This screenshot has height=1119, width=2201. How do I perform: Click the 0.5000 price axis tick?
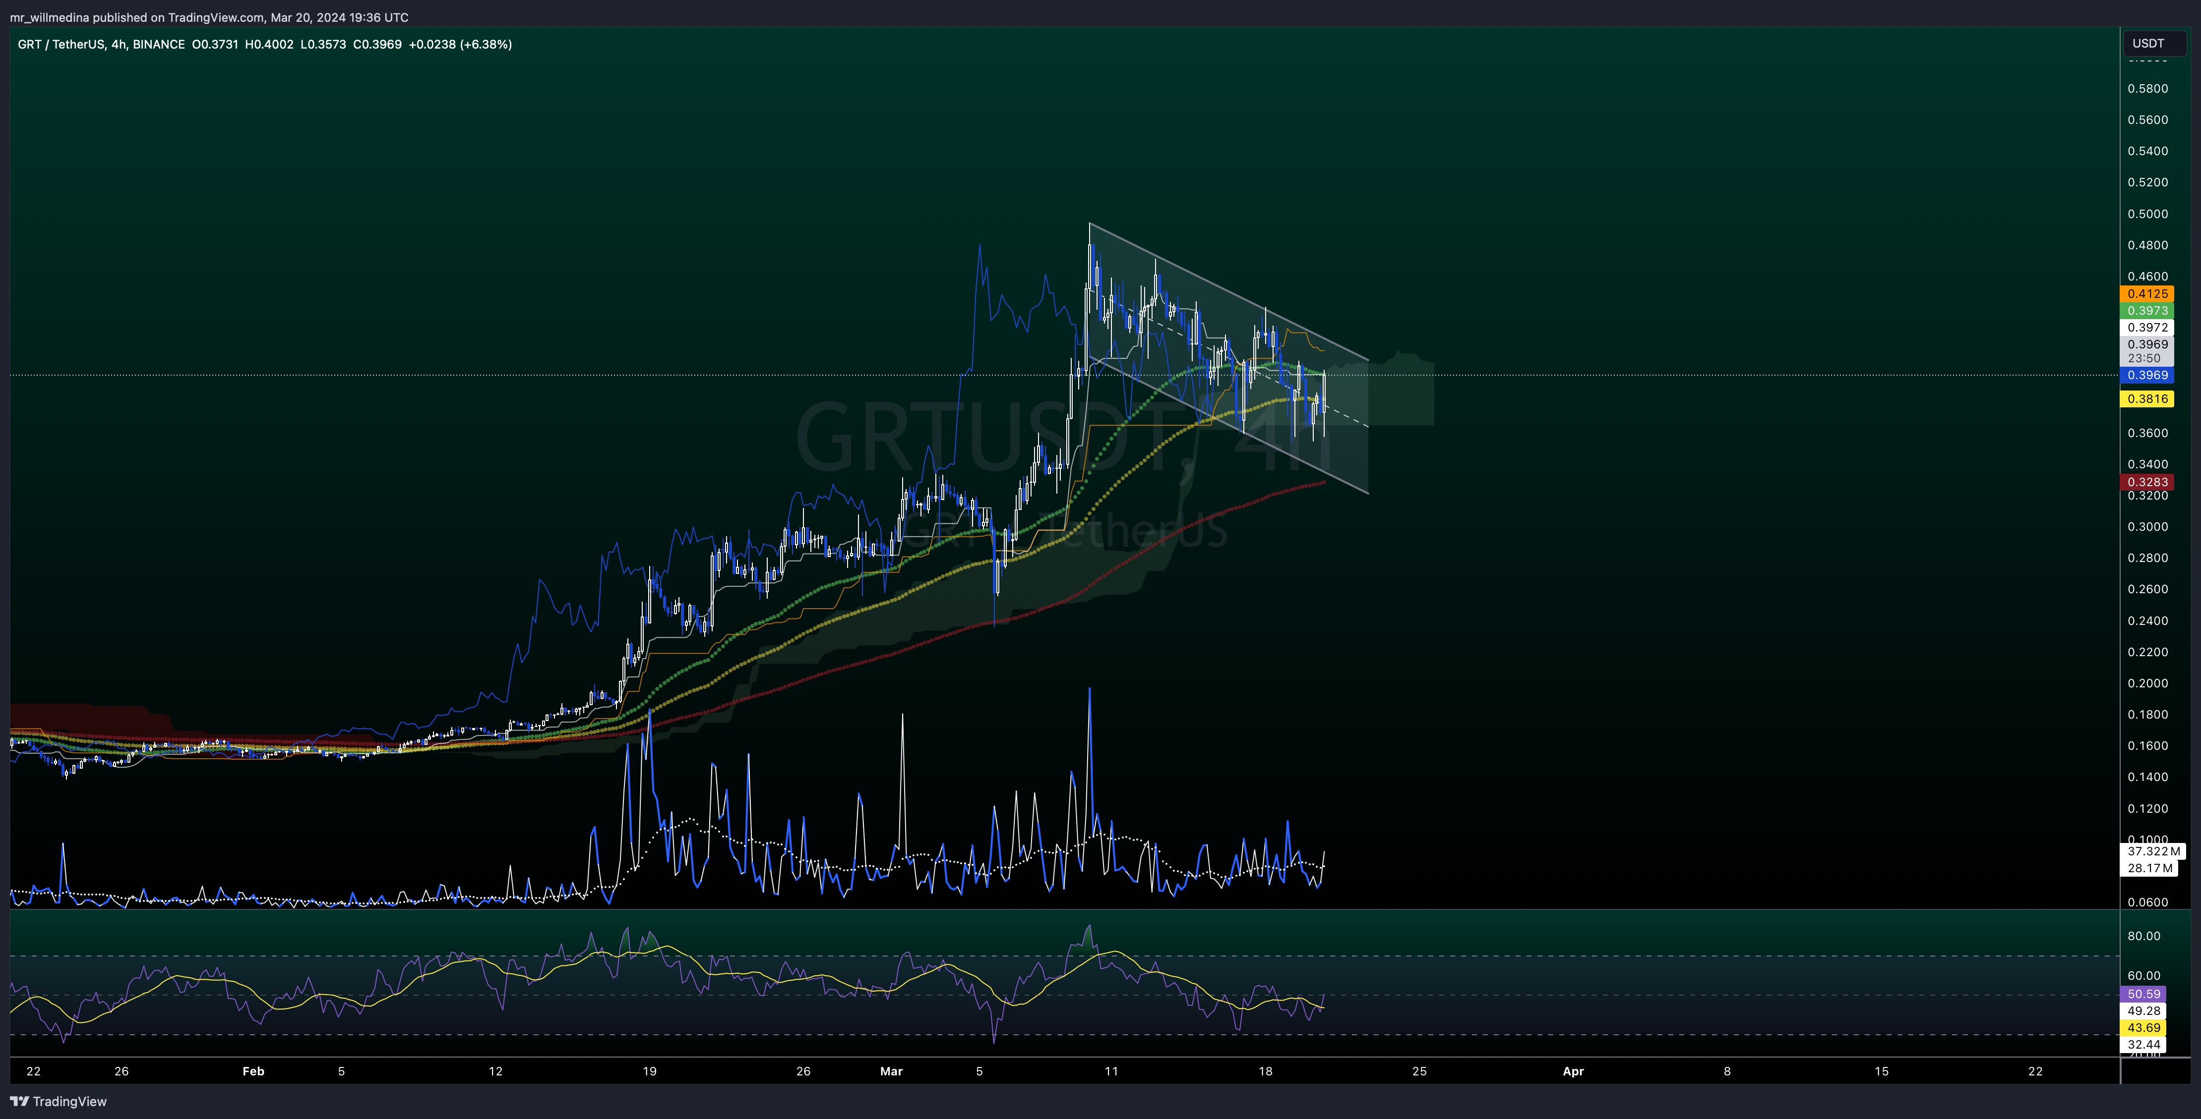click(x=2147, y=214)
